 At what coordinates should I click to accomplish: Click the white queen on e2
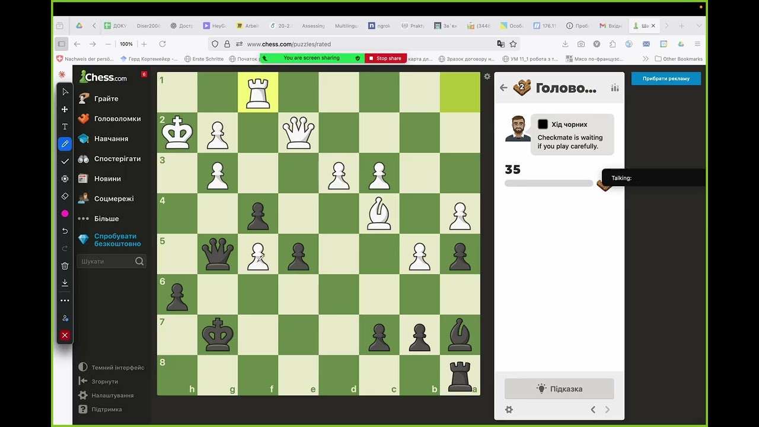pos(298,132)
